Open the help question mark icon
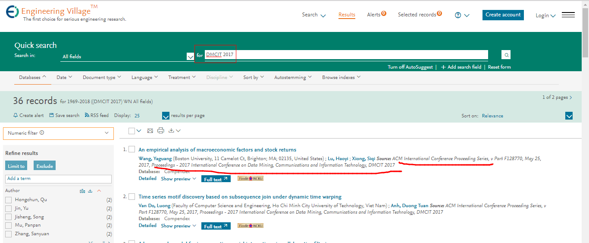The image size is (589, 243). (458, 15)
